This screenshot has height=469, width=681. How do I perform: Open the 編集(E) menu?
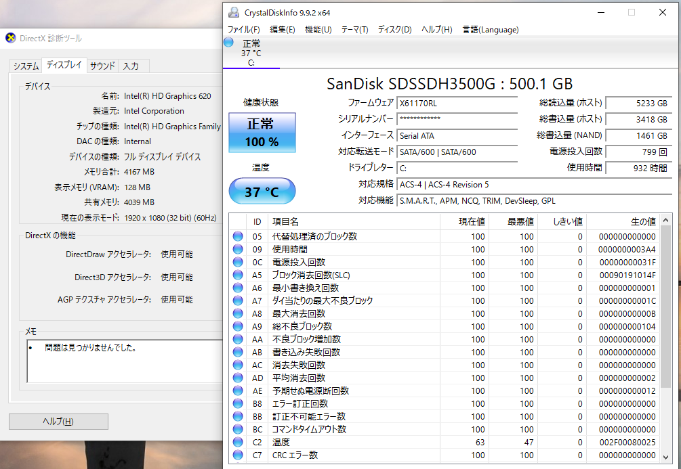point(283,30)
